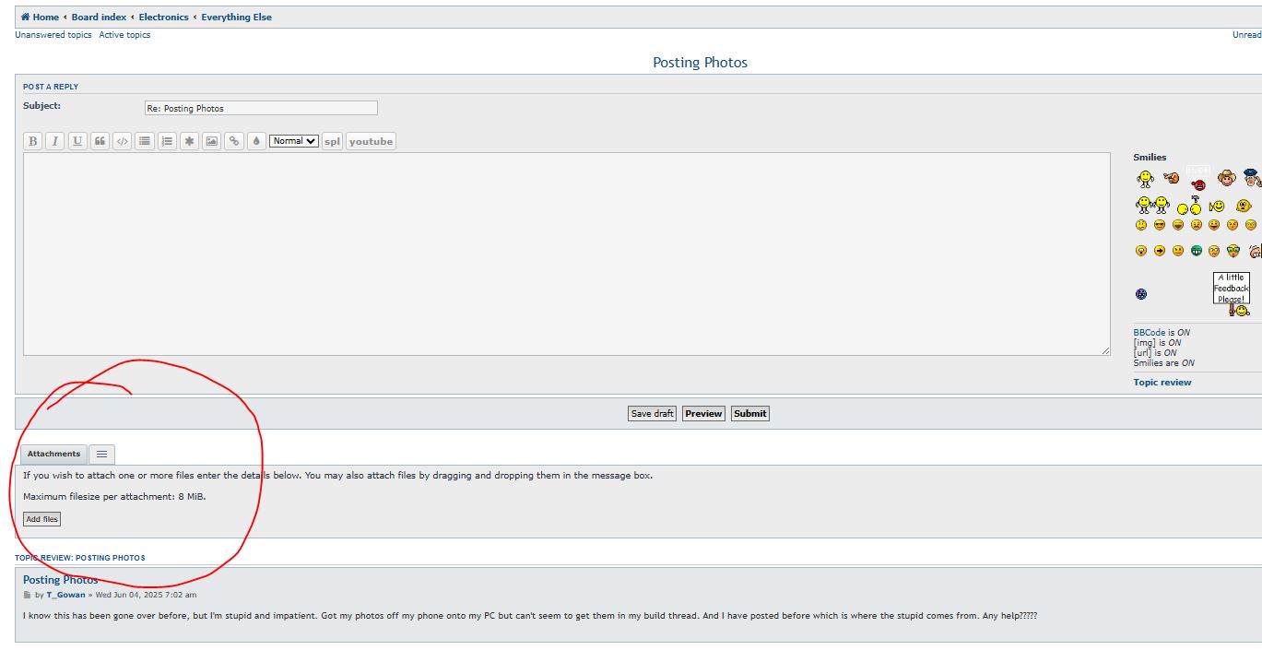Insert code tag with the </> icon
The height and width of the screenshot is (662, 1262).
[x=122, y=141]
